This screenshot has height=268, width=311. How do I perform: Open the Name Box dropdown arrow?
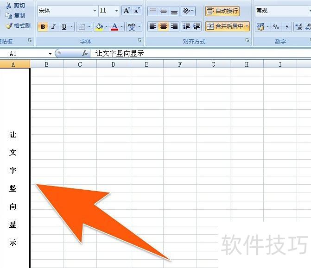point(50,54)
